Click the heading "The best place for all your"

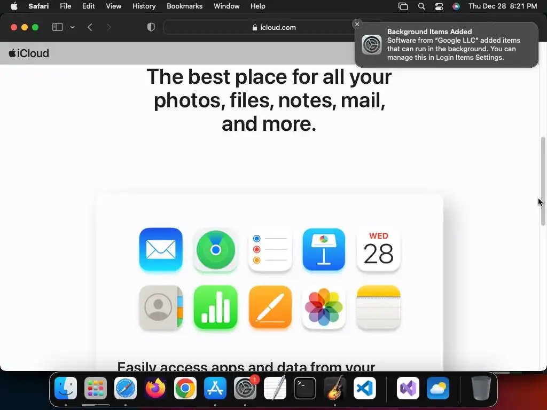(269, 77)
